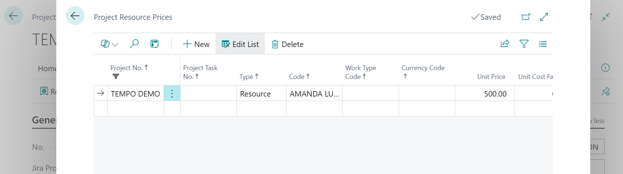The width and height of the screenshot is (623, 174).
Task: Select the TEMPO DEMO project number cell
Action: [135, 94]
